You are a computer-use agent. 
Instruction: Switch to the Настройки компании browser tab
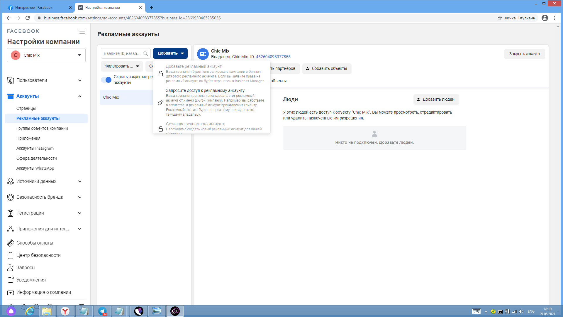coord(110,8)
